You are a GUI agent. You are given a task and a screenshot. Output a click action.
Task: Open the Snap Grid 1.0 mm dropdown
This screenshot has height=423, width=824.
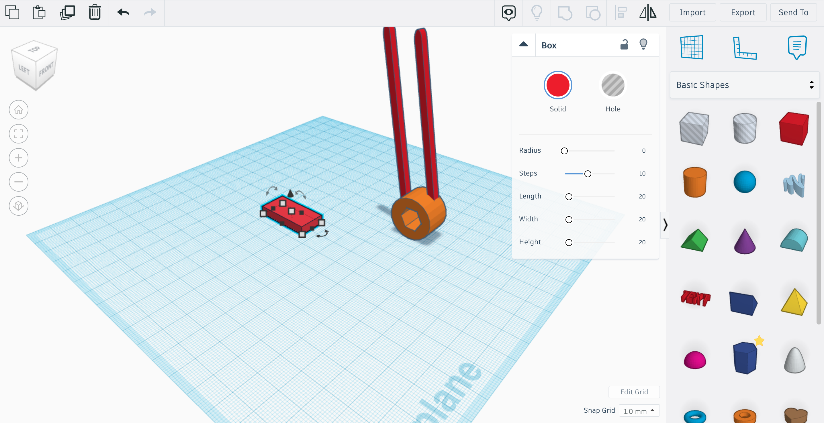(639, 411)
